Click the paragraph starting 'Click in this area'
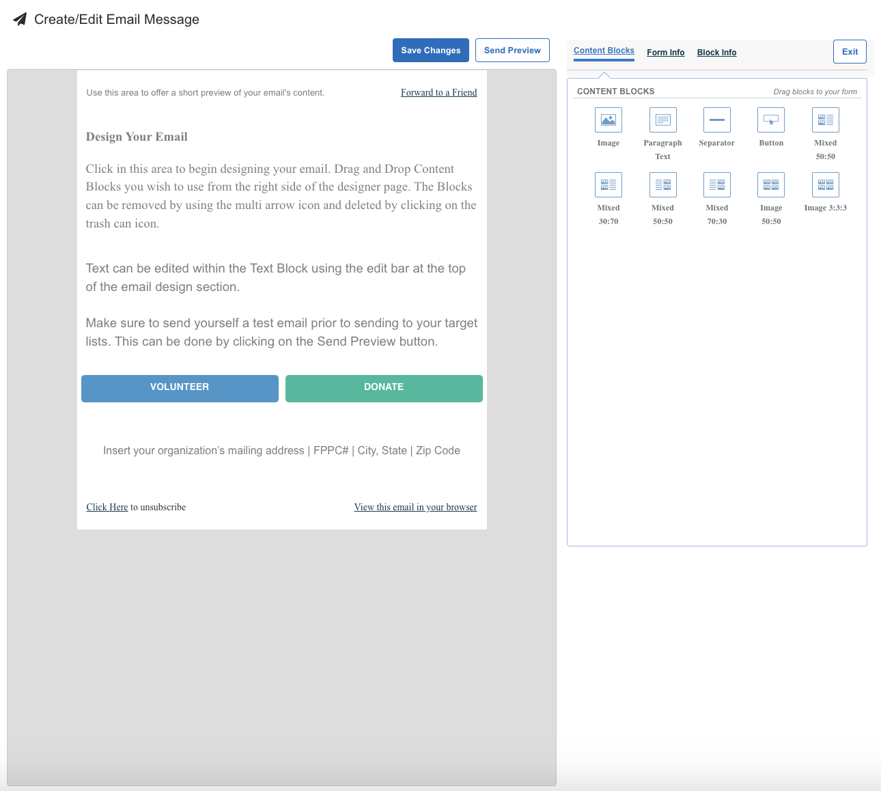This screenshot has height=791, width=881. (x=281, y=196)
